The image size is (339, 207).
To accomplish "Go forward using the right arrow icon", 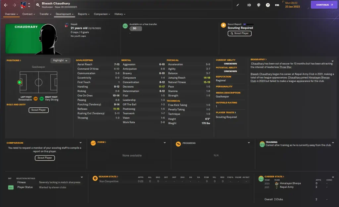I will (14, 5).
